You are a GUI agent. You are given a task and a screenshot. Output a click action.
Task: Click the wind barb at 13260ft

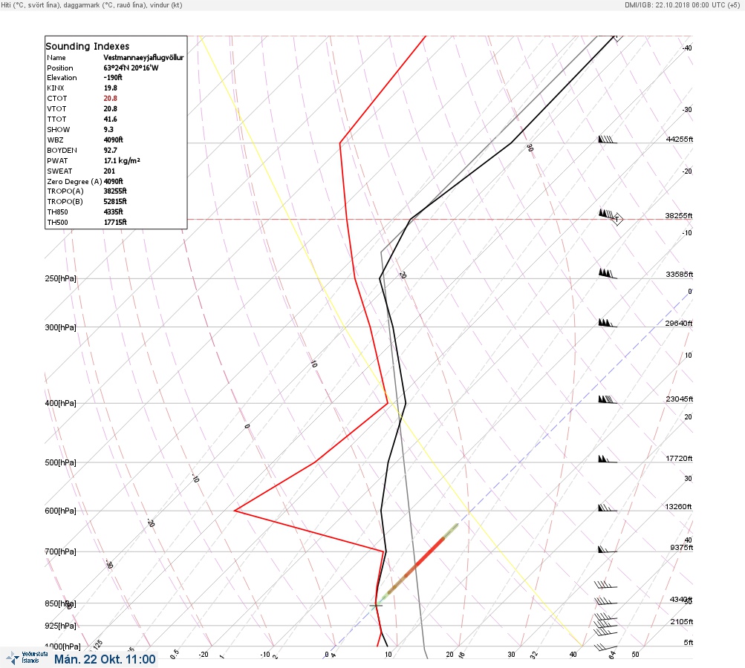click(x=607, y=508)
